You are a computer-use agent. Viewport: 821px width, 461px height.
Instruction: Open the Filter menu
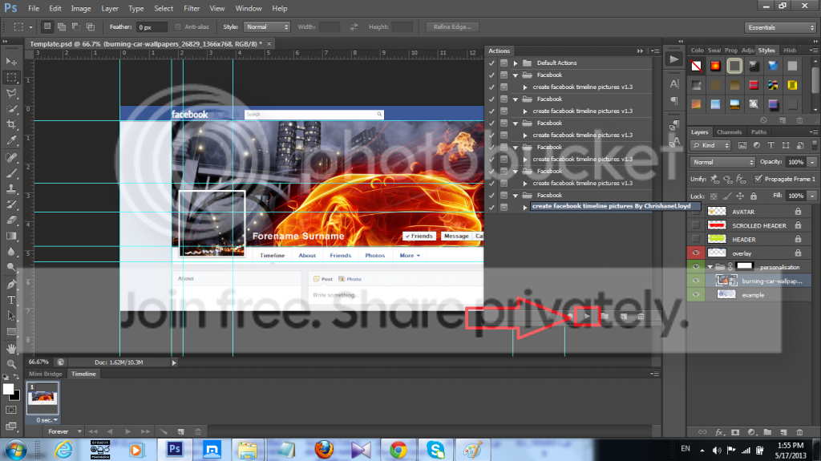point(192,8)
